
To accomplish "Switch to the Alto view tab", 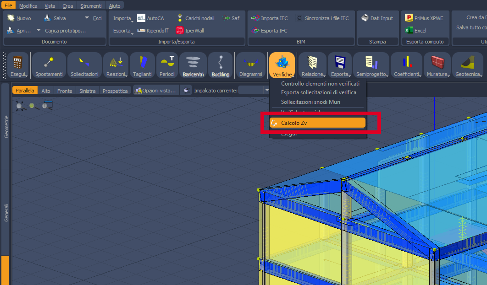I will click(x=46, y=91).
